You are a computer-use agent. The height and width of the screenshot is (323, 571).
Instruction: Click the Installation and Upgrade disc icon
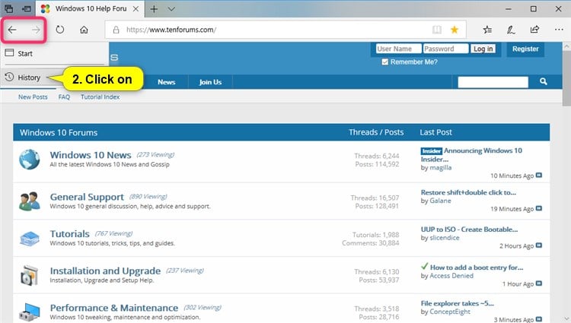coord(30,275)
